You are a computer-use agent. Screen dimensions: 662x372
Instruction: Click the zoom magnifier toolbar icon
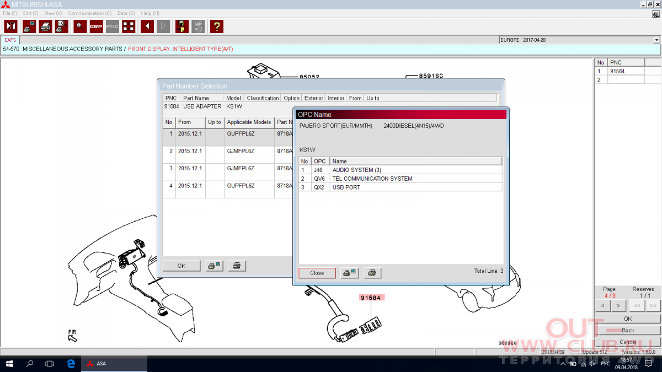[x=80, y=26]
